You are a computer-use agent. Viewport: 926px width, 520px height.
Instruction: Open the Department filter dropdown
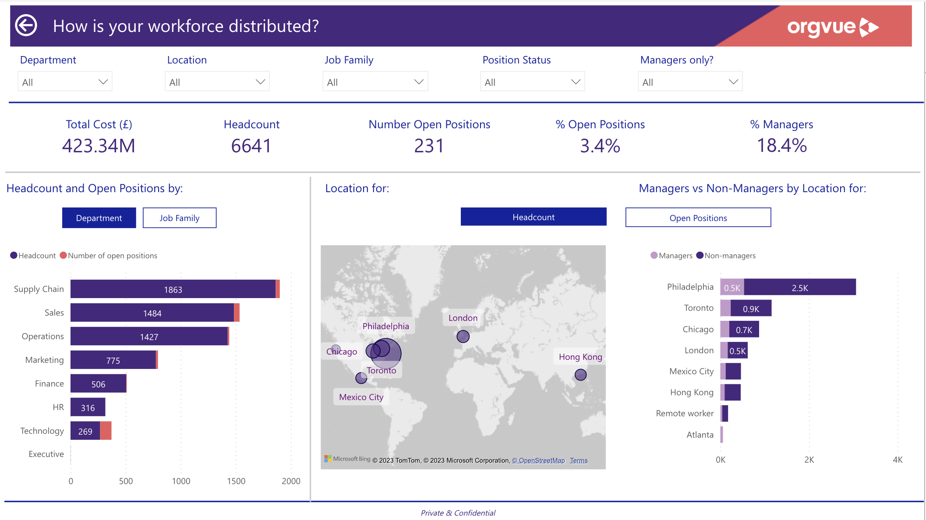pos(65,82)
